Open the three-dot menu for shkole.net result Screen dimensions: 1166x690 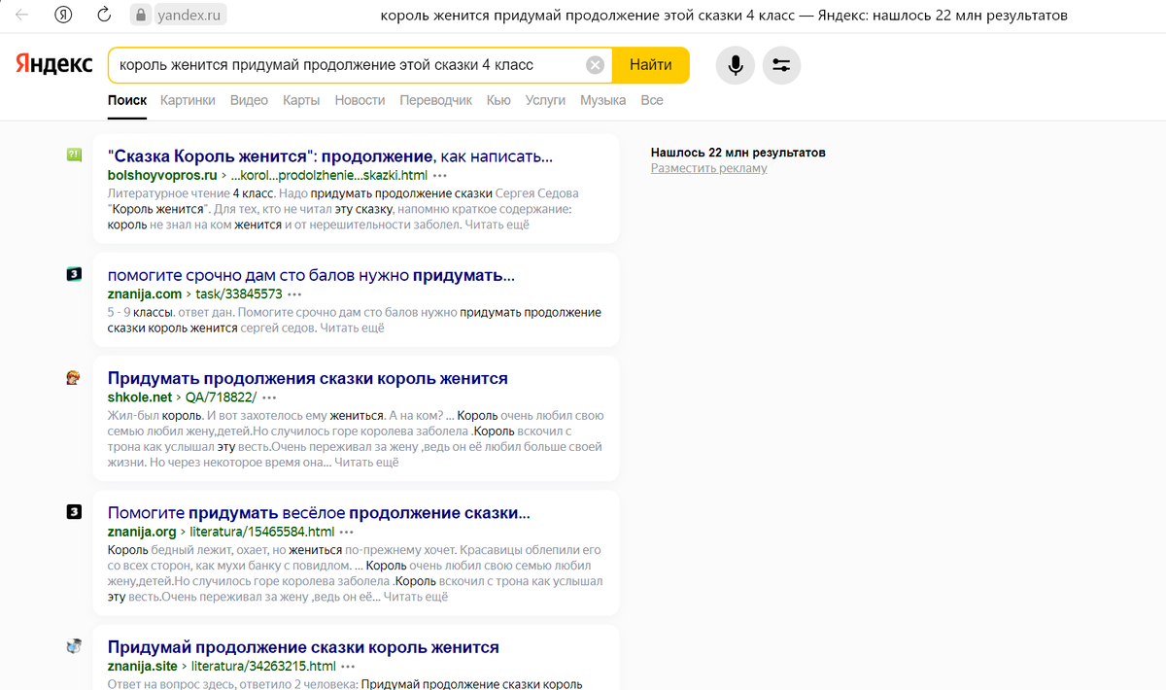pos(269,397)
